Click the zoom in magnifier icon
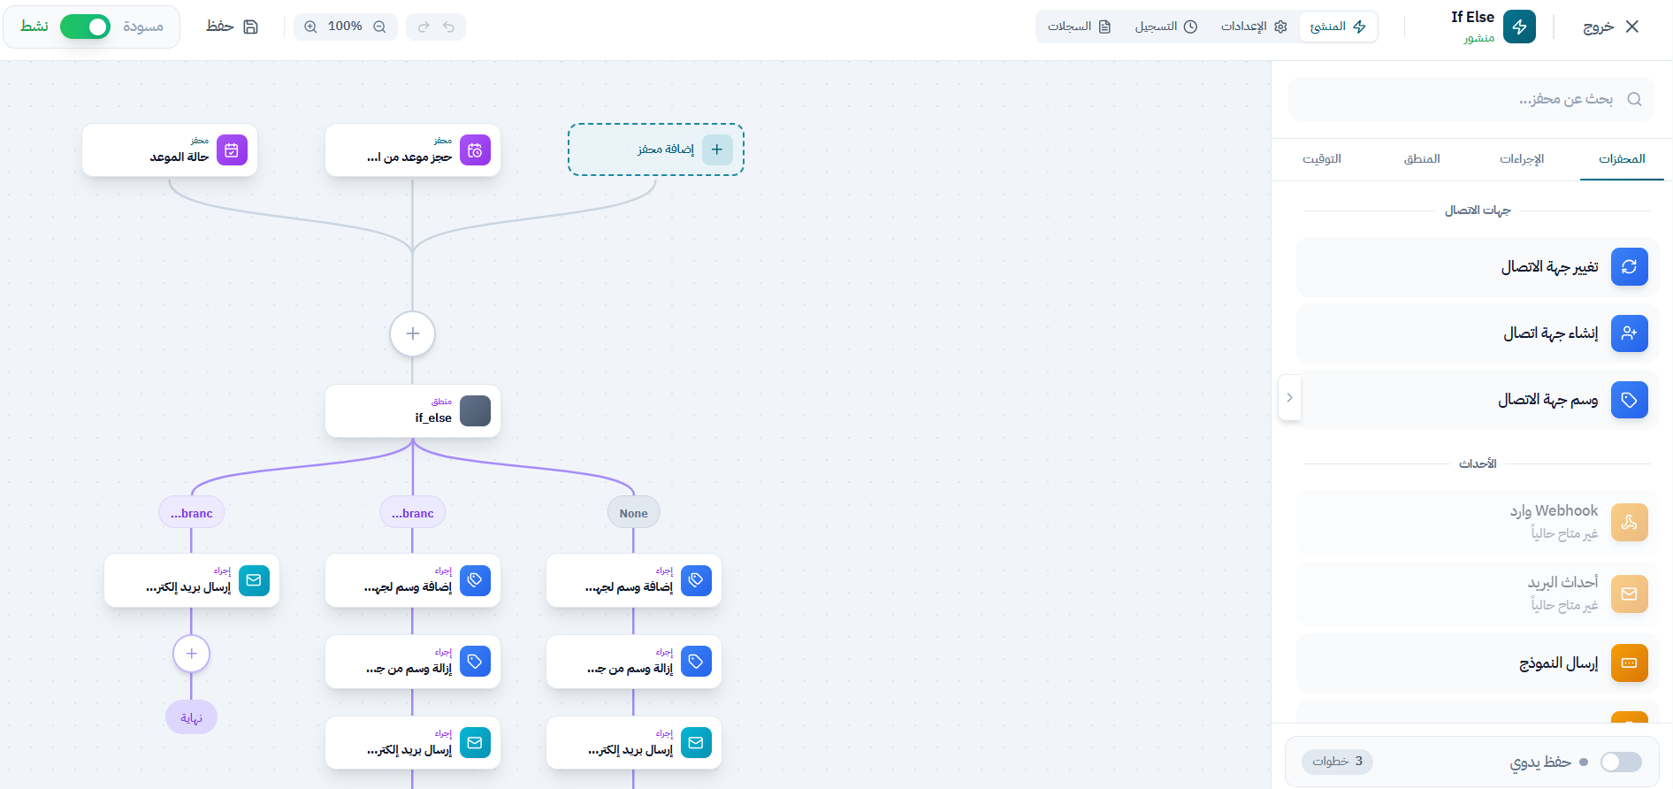The width and height of the screenshot is (1673, 789). (x=310, y=27)
